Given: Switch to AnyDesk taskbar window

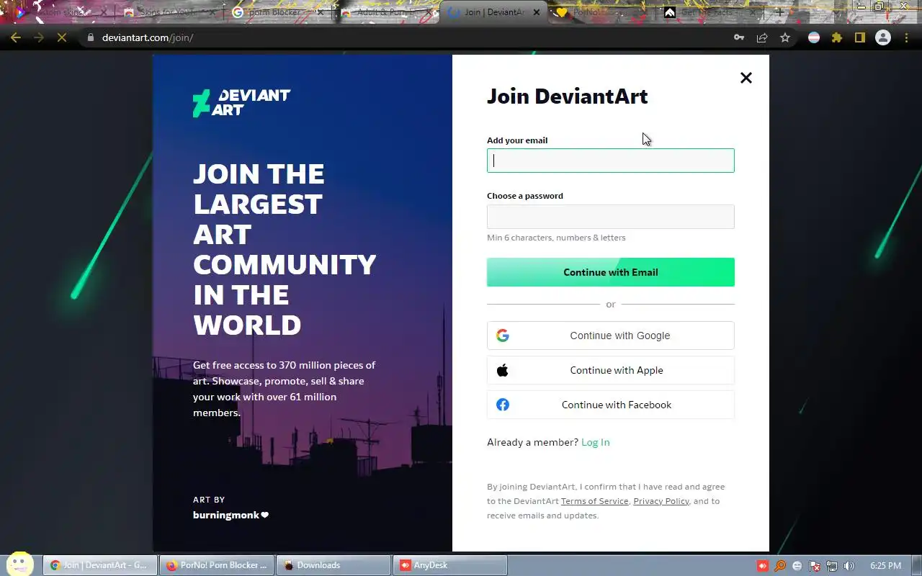Looking at the screenshot, I should 450,565.
